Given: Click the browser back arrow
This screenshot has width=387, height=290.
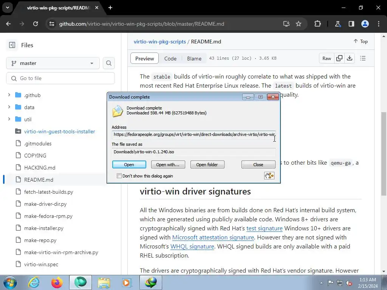Looking at the screenshot, I should coord(8,24).
